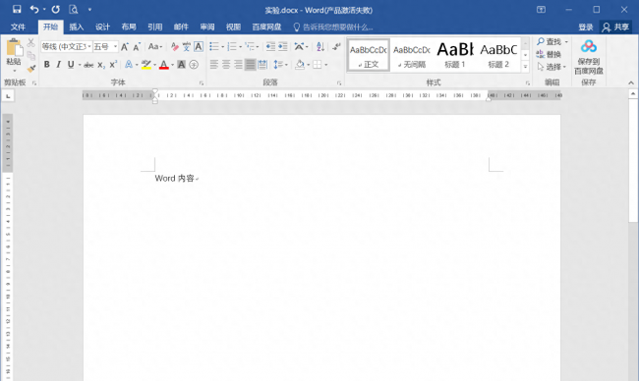Toggle Bold formatting
Image resolution: width=639 pixels, height=381 pixels.
tap(47, 64)
